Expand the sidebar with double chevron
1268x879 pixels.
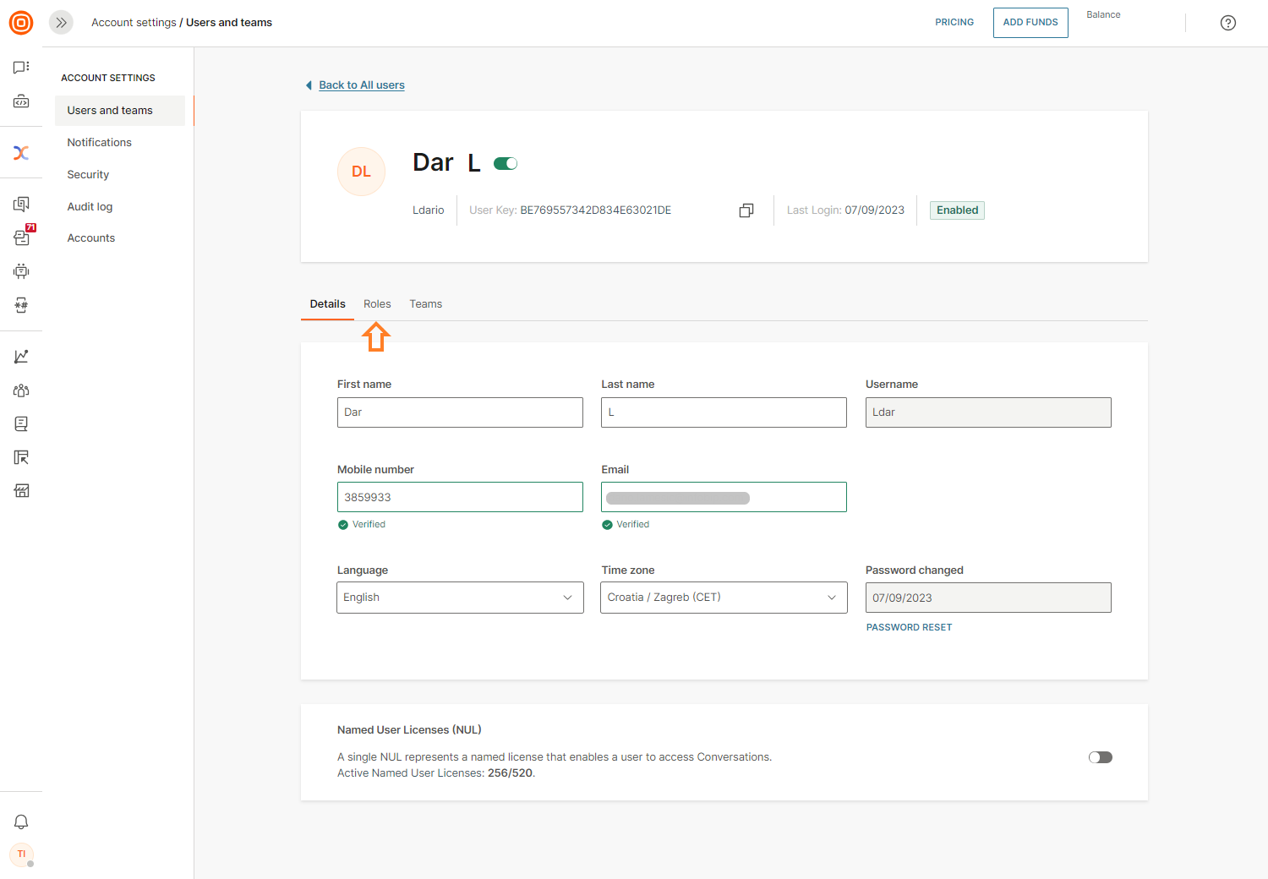coord(61,23)
